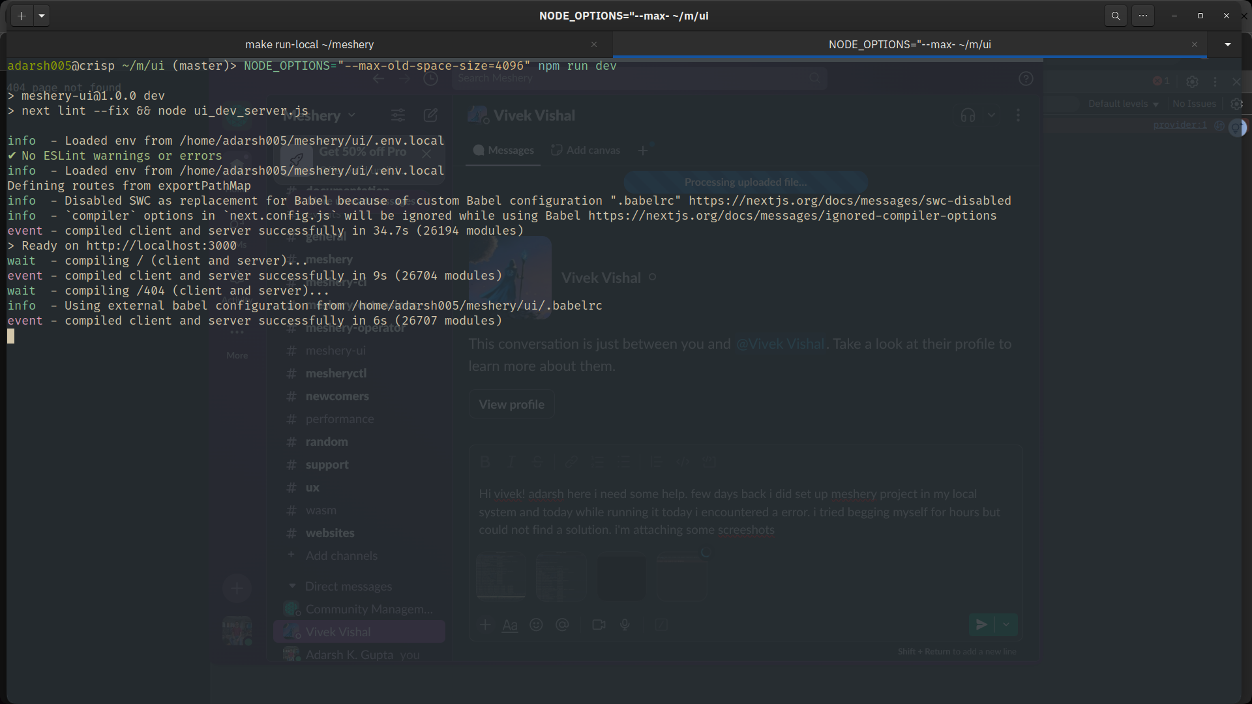The height and width of the screenshot is (704, 1252).
Task: Switch to the 'make run-local ~/meshery' tab
Action: tap(309, 44)
